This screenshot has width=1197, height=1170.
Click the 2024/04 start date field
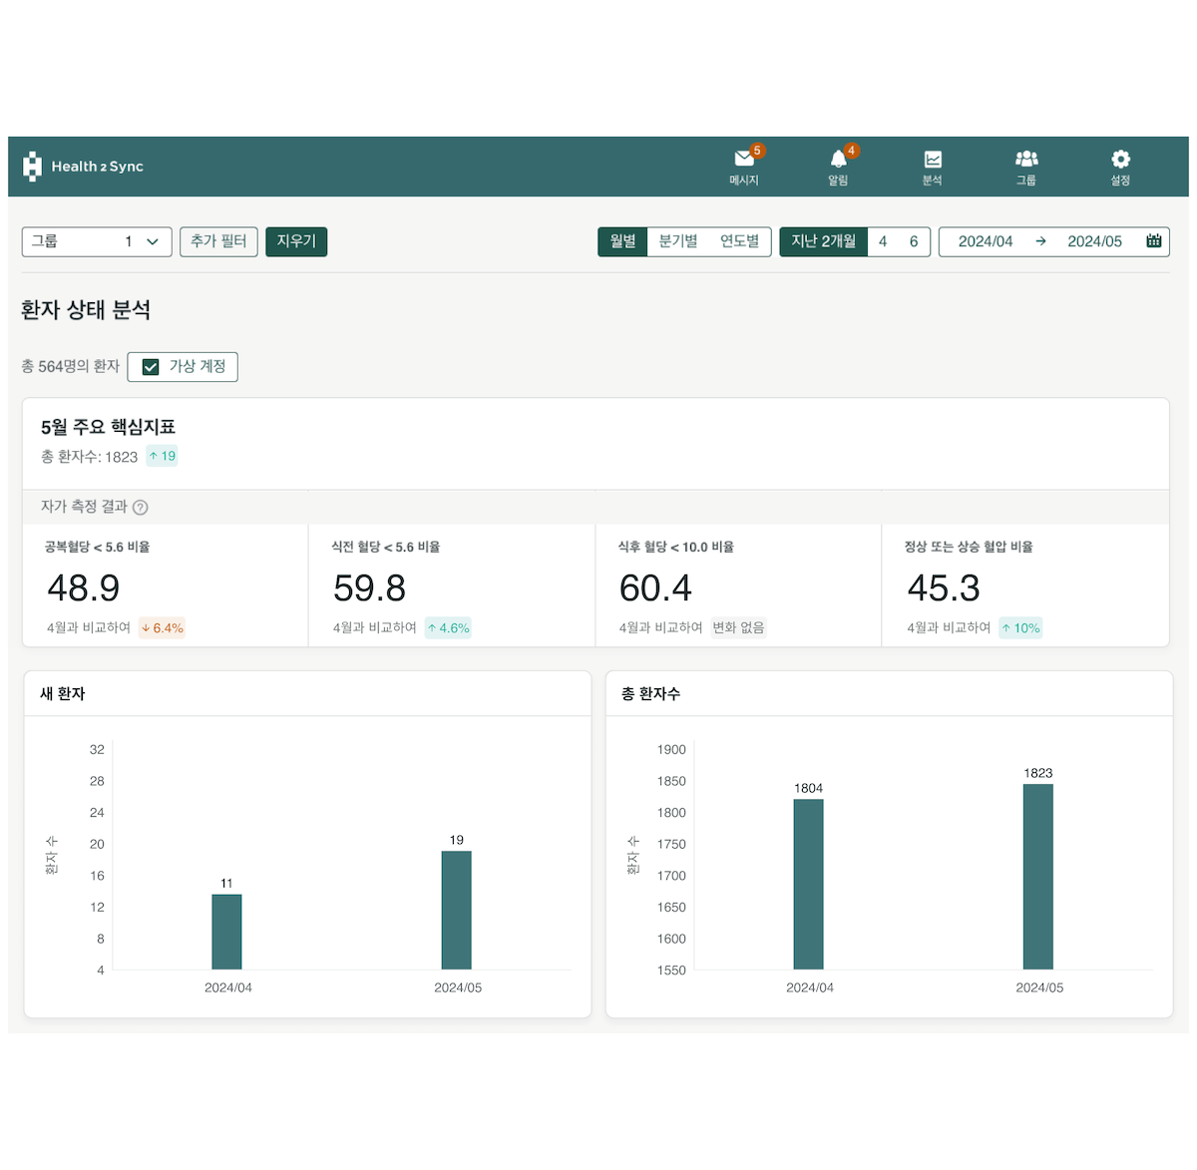pos(985,241)
